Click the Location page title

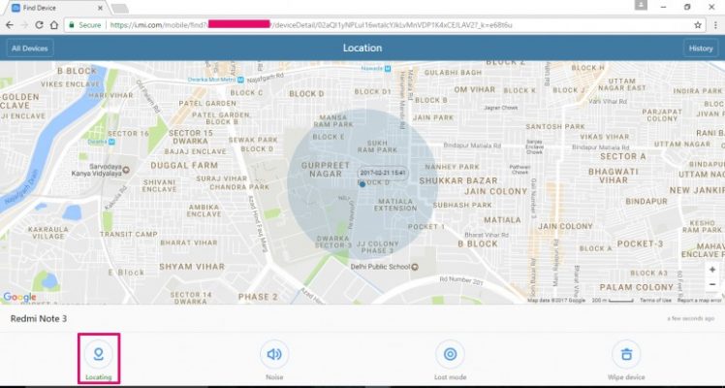(362, 48)
